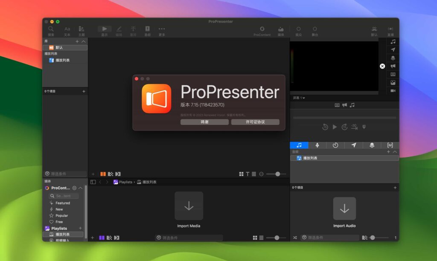Click the 许可证协议 button in the About dialog

pyautogui.click(x=255, y=122)
